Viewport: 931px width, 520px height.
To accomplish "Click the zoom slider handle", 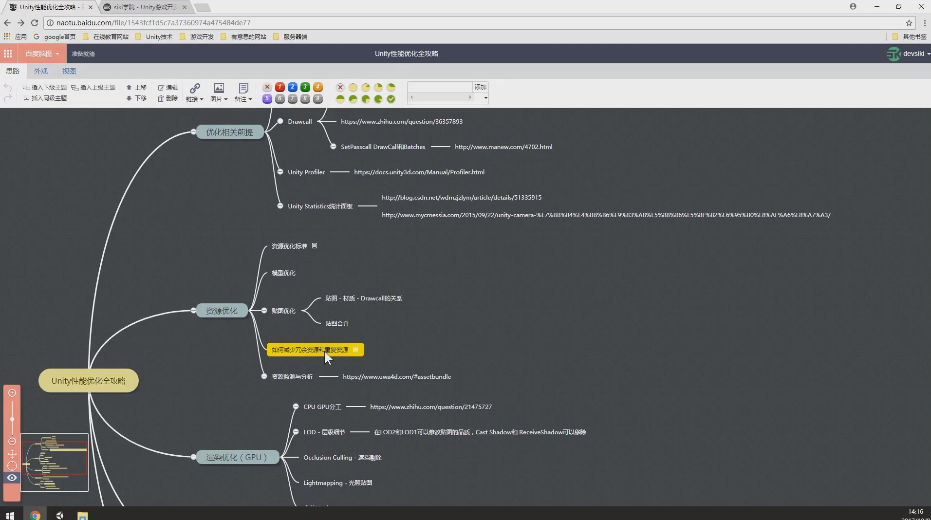I will (12, 419).
